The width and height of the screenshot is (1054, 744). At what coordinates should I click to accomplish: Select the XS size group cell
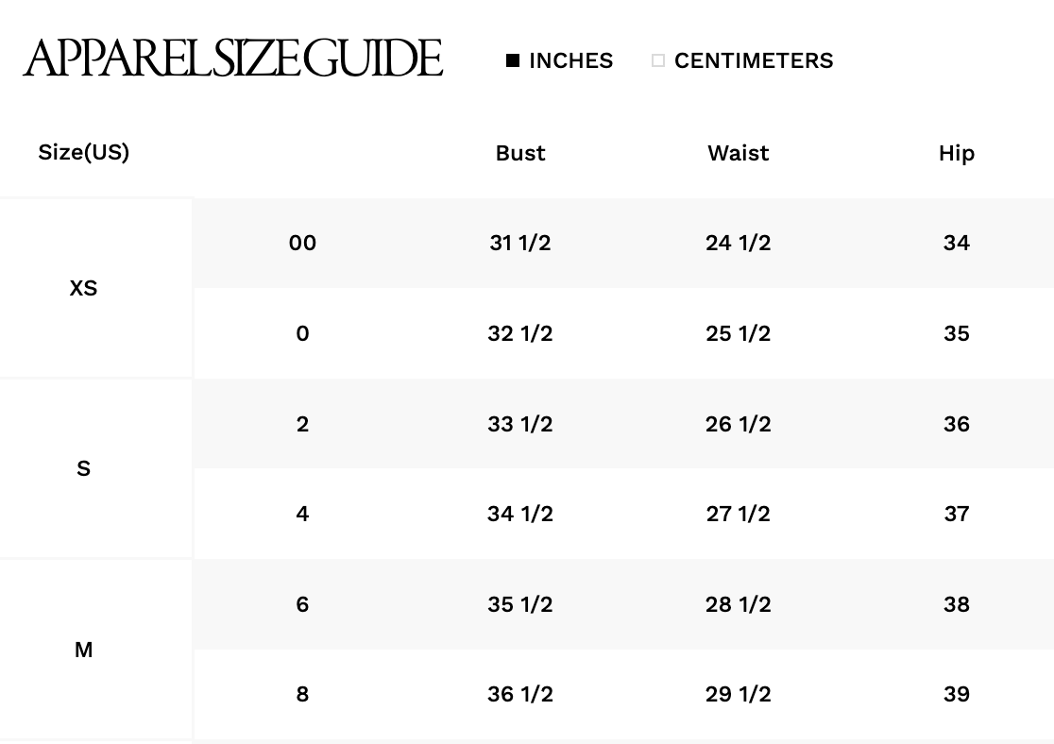(x=83, y=288)
